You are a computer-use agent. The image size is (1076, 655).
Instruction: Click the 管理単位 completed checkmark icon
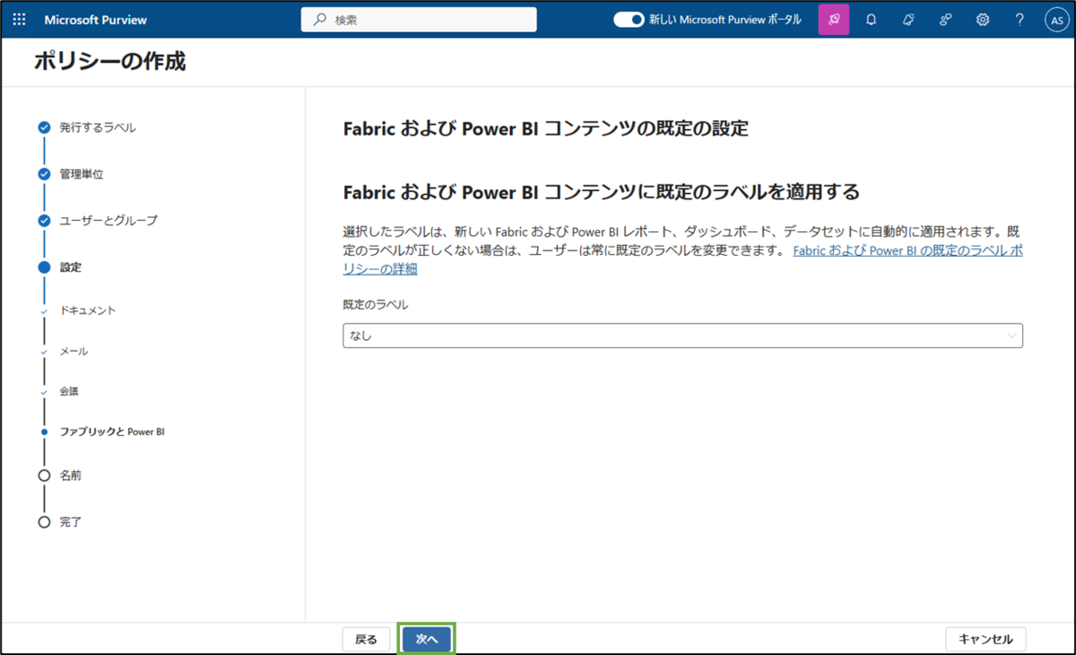tap(44, 174)
